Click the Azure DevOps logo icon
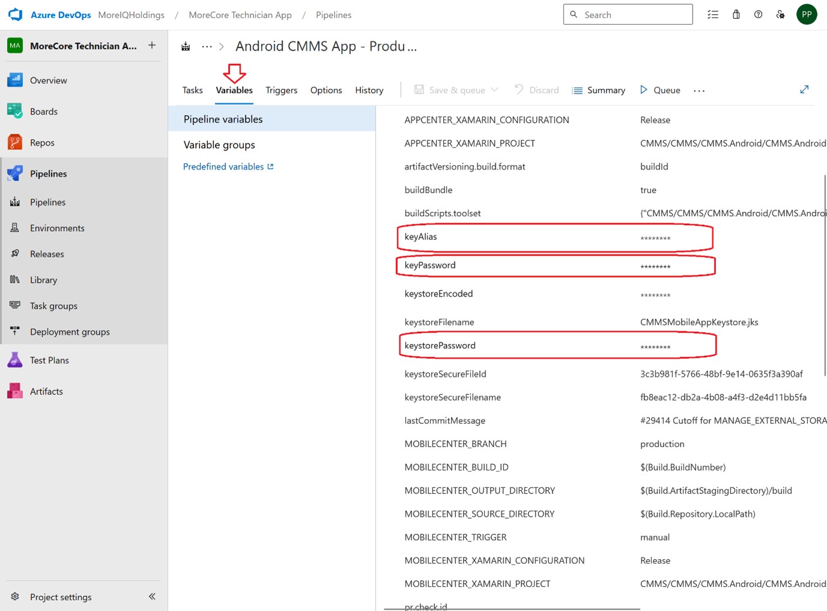The width and height of the screenshot is (827, 611). 15,14
